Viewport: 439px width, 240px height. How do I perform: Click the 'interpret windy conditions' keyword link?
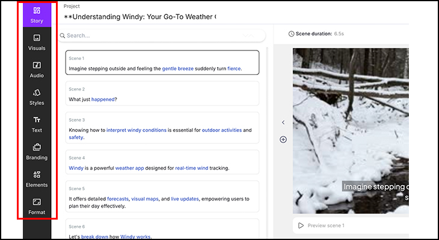click(x=137, y=130)
